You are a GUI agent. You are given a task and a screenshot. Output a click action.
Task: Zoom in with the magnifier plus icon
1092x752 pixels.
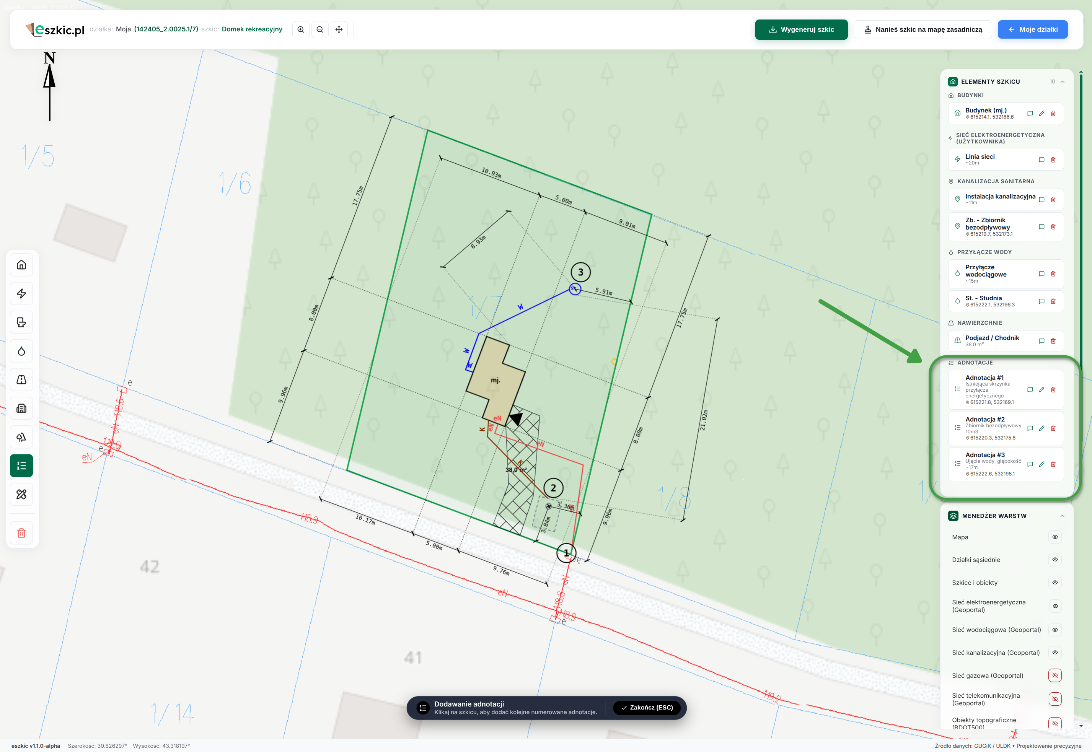tap(301, 29)
